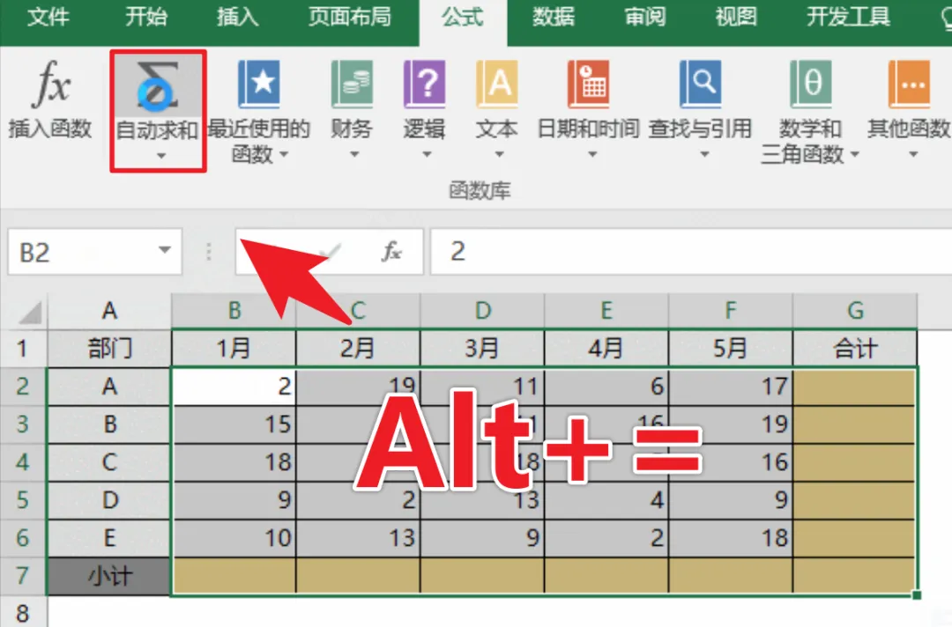Click the formula bar showing 2

click(x=691, y=252)
